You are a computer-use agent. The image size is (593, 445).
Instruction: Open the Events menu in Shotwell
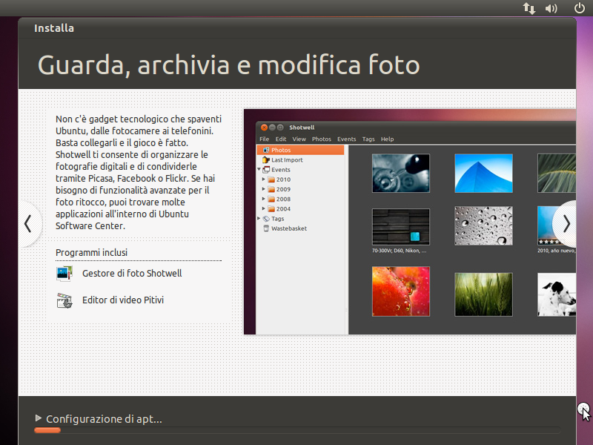(346, 139)
